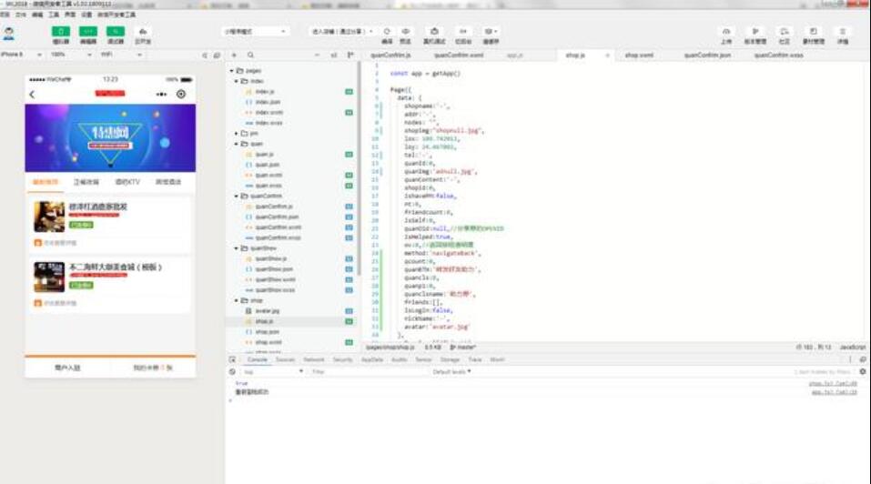Click the add file plus icon
Viewport: 871px width, 484px height.
tap(234, 55)
